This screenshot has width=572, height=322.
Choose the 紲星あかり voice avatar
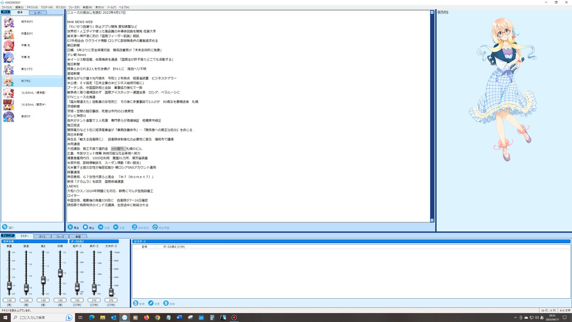click(9, 33)
